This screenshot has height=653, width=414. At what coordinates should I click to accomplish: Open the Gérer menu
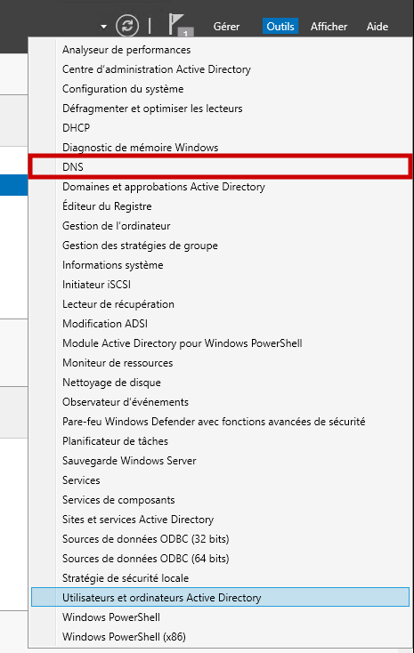click(x=226, y=26)
